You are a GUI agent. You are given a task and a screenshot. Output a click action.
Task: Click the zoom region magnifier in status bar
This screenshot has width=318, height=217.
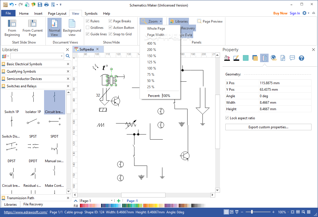[x=303, y=212]
